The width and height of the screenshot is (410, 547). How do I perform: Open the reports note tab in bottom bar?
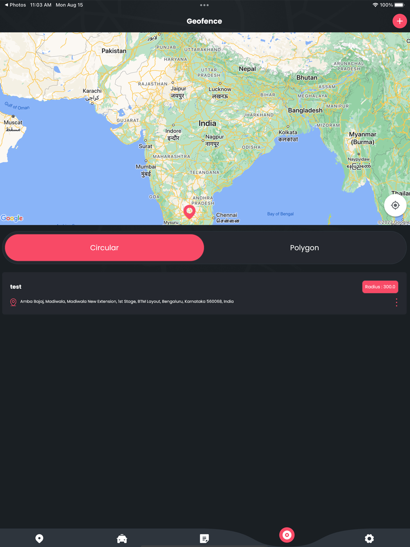click(204, 538)
